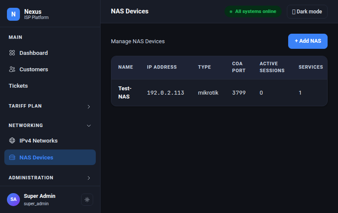Screen dimensions: 338x213
Task: Click the Super Admin user name
Action: pos(39,196)
